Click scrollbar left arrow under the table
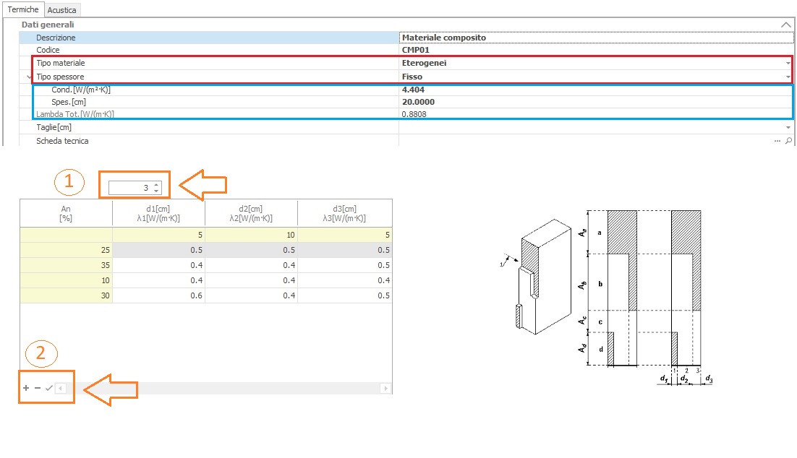Viewport: 797px width, 458px height. point(61,388)
